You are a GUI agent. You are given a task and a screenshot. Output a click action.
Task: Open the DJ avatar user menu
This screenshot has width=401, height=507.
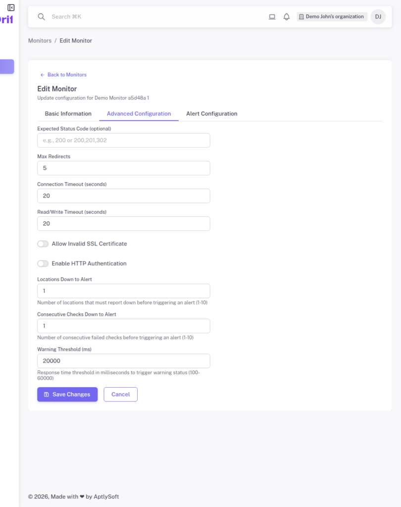coord(378,16)
